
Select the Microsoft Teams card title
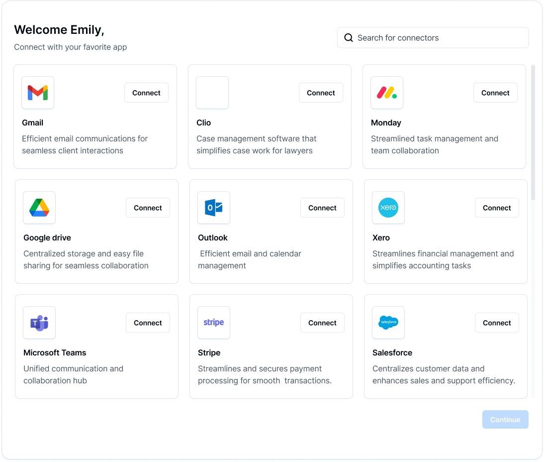click(x=55, y=352)
